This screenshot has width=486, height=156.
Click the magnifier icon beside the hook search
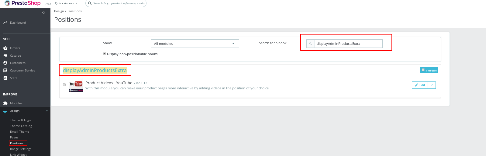pyautogui.click(x=310, y=44)
